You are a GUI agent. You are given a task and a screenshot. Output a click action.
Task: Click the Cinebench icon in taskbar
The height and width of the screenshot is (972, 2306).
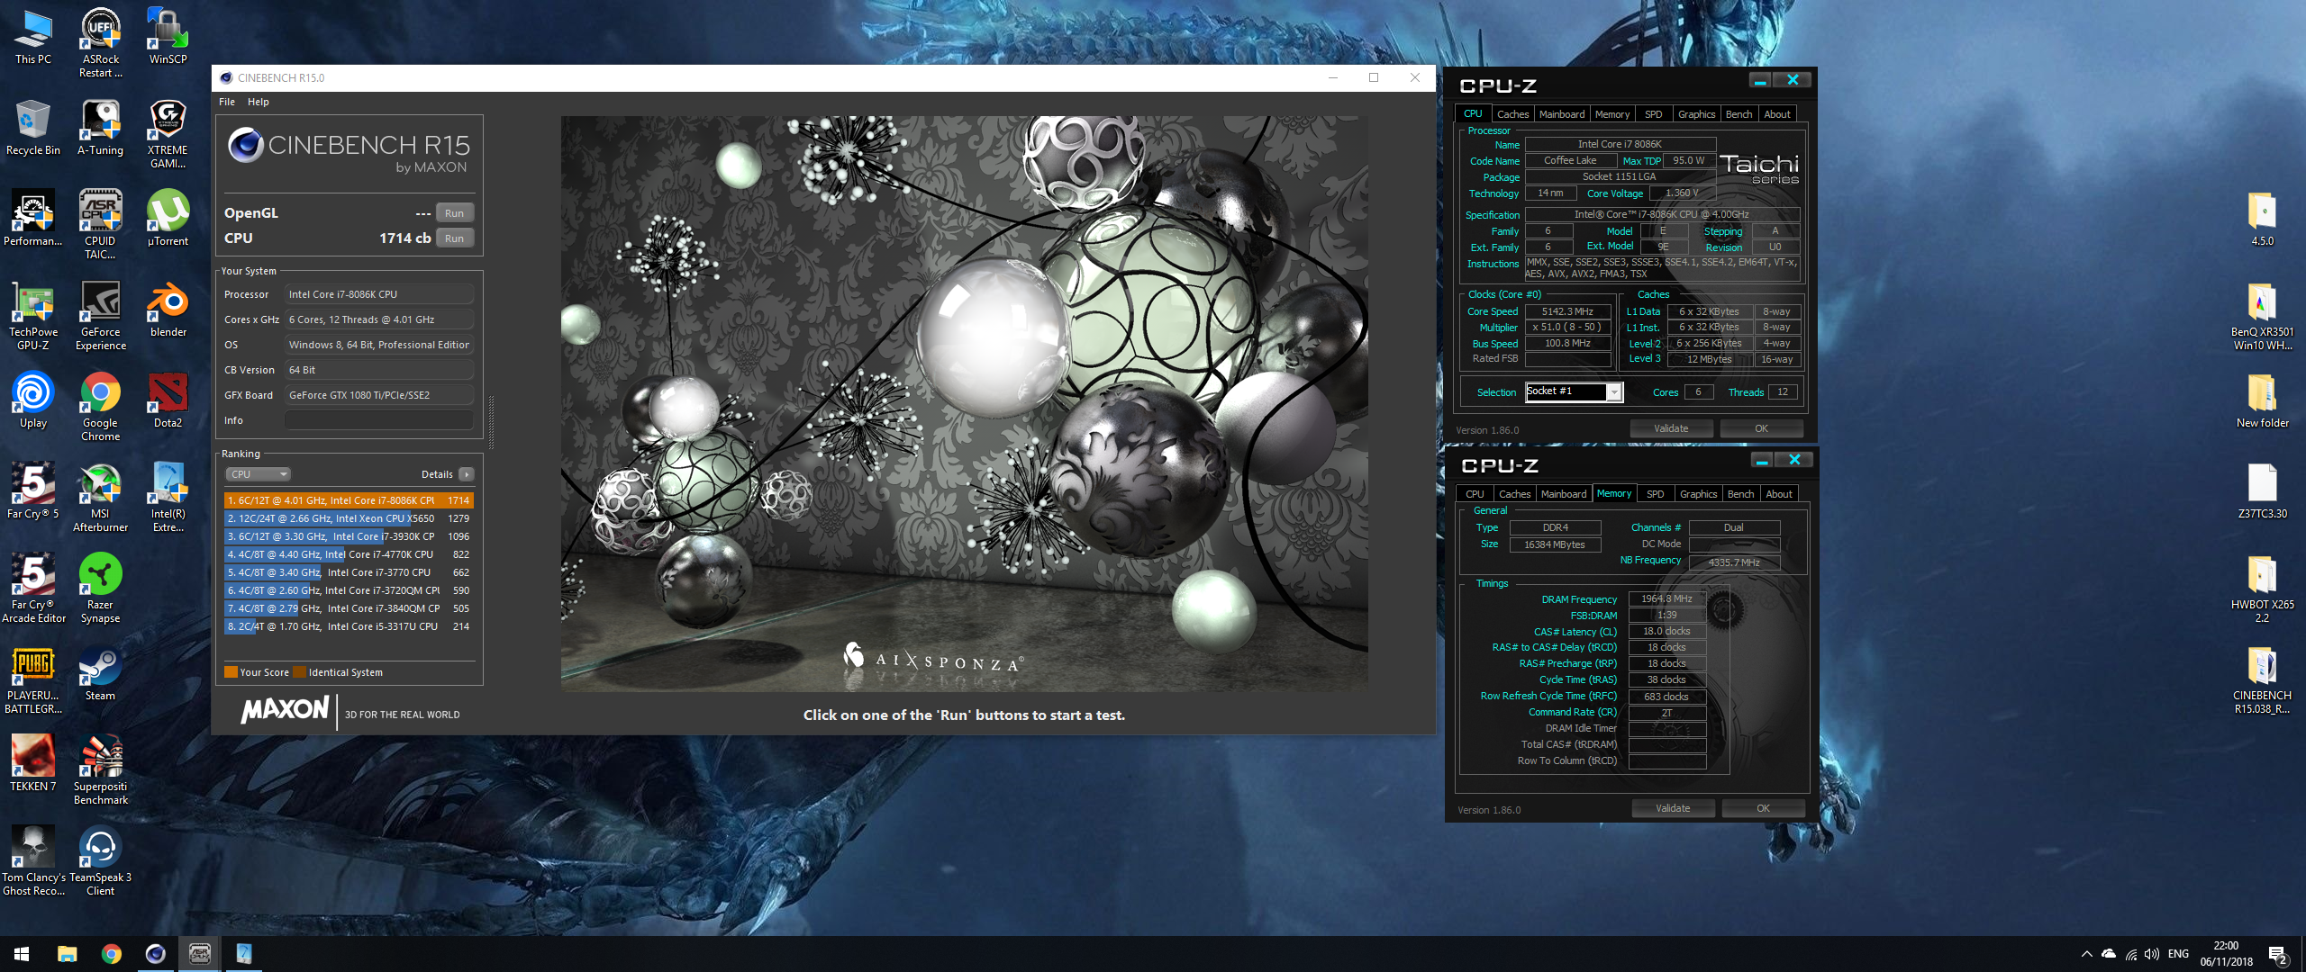155,954
